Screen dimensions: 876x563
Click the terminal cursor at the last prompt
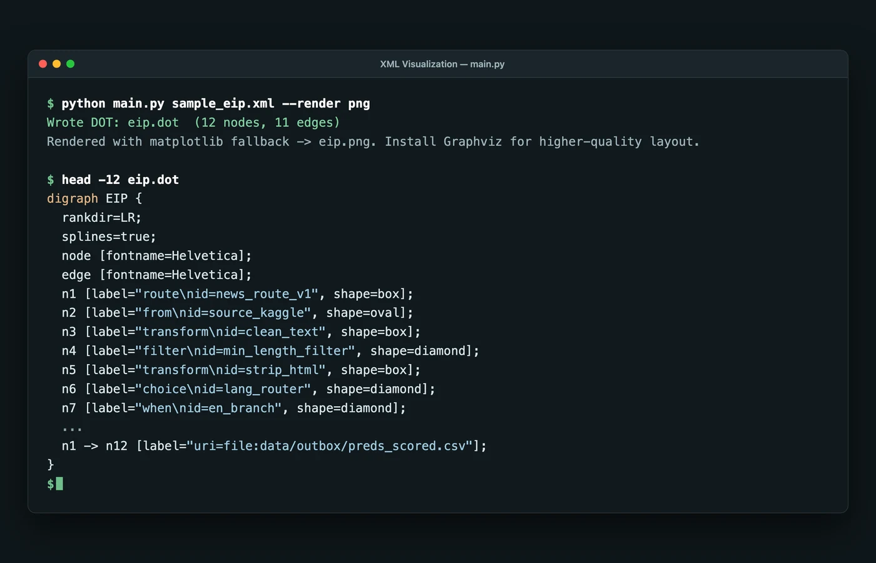(59, 484)
